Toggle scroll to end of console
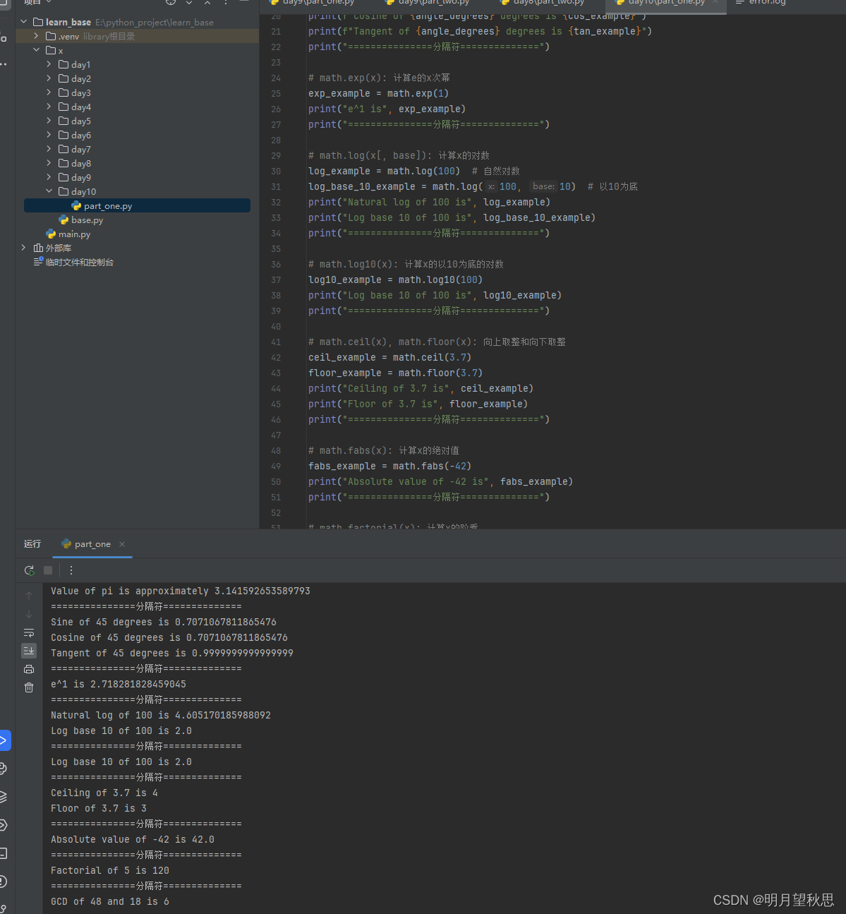Image resolution: width=846 pixels, height=914 pixels. click(29, 651)
